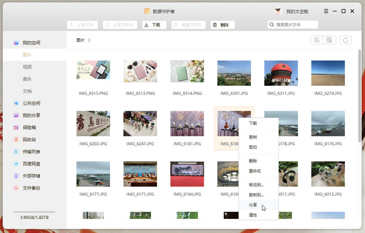Viewport: 365px width, 233px height.
Task: Click the 上传文件夹 toolbar button
Action: coord(120,25)
